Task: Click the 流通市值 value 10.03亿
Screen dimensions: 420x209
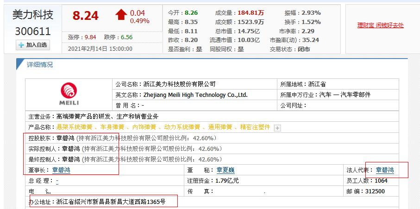Action: click(249, 40)
